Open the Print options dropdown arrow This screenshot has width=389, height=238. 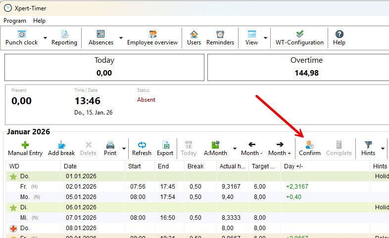[123, 148]
